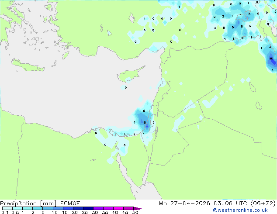Click the '10' precipitation value off Israel's coast
This screenshot has height=214, width=277.
pos(144,123)
